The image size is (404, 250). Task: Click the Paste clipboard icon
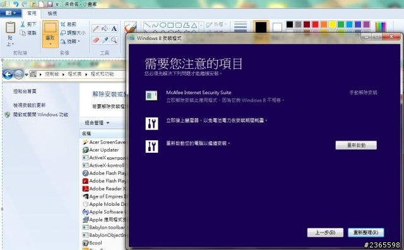tap(10, 27)
